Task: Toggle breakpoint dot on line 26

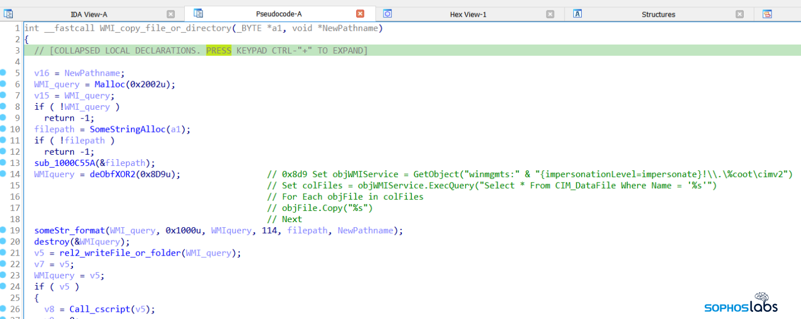Action: (3, 309)
